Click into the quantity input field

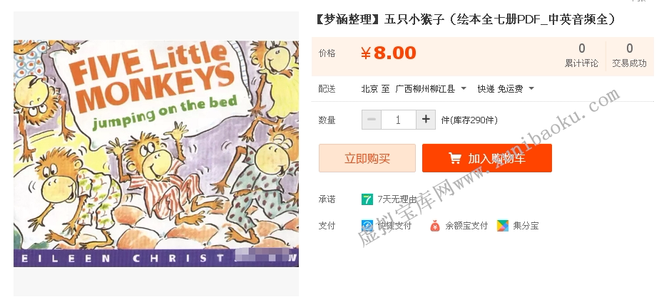tap(398, 120)
